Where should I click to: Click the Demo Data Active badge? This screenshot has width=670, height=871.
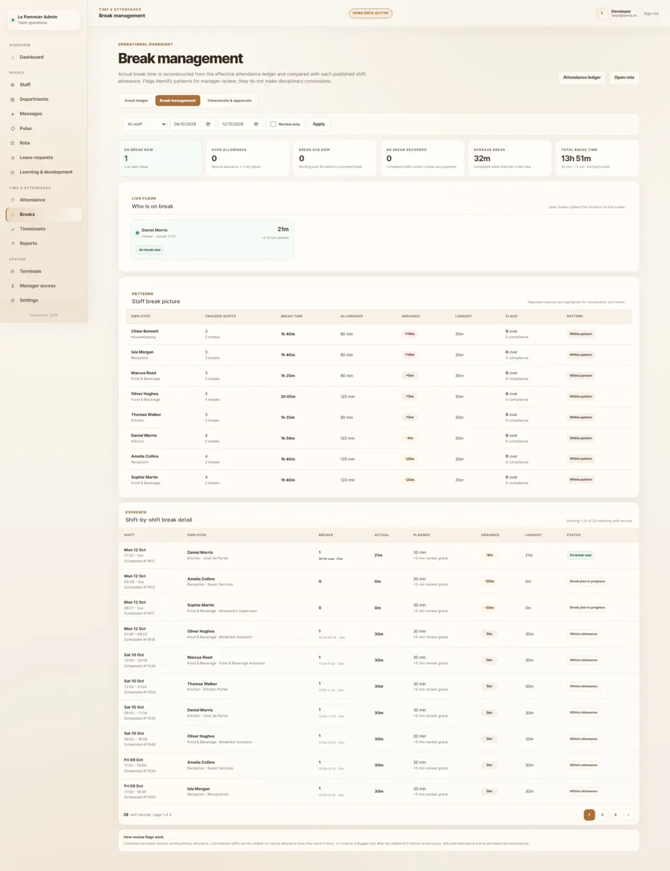[370, 13]
